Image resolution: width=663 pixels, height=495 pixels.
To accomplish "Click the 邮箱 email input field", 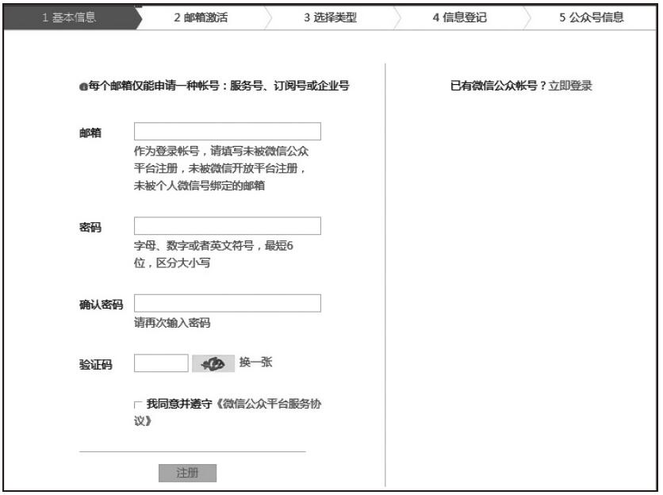I will coord(227,131).
